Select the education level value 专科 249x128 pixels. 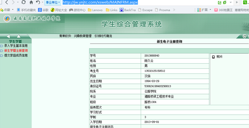(x=147, y=107)
